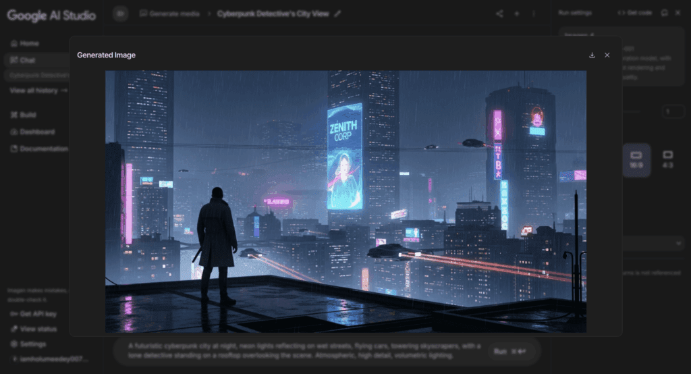Toggle the sidebar collapse button
This screenshot has height=374, width=691.
121,14
